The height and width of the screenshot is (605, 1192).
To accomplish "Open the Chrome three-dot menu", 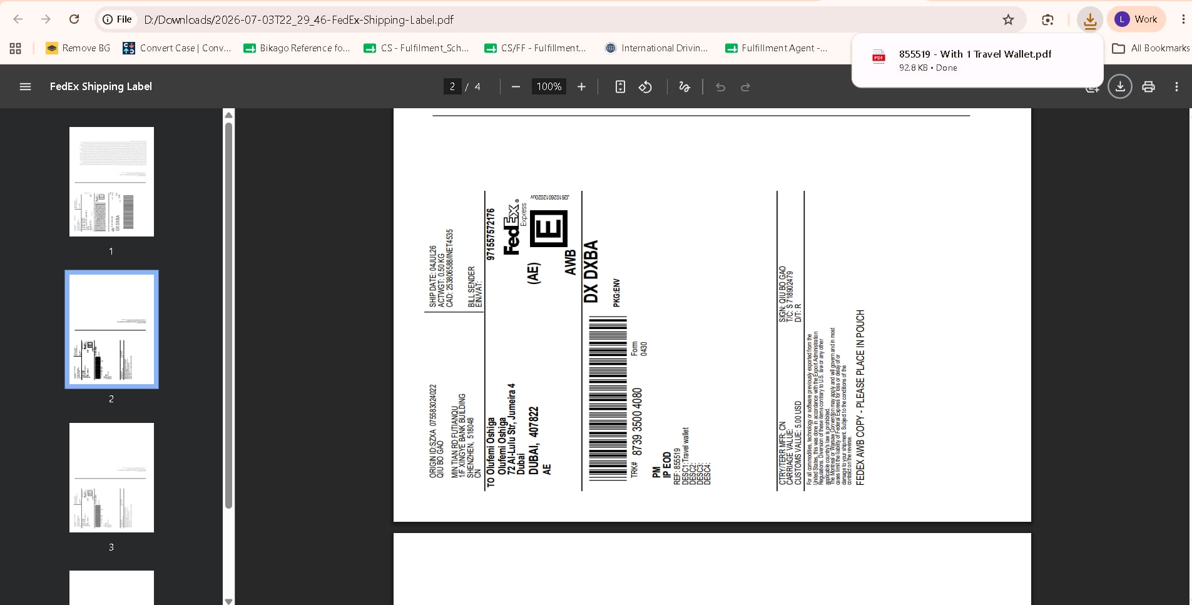I will 1183,19.
